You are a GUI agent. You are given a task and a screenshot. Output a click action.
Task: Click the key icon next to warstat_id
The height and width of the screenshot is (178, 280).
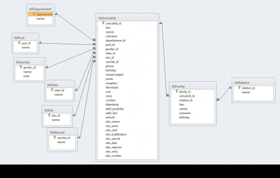[55, 137]
